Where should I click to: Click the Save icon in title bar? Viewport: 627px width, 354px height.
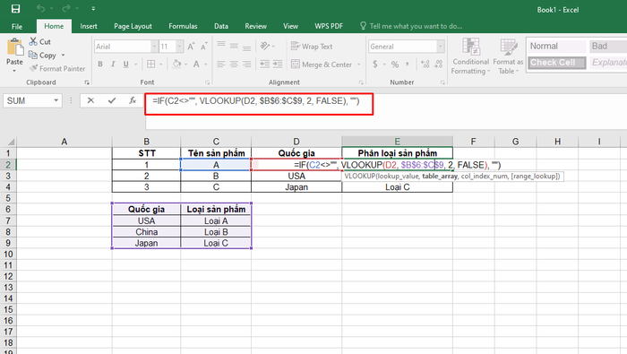tap(15, 8)
